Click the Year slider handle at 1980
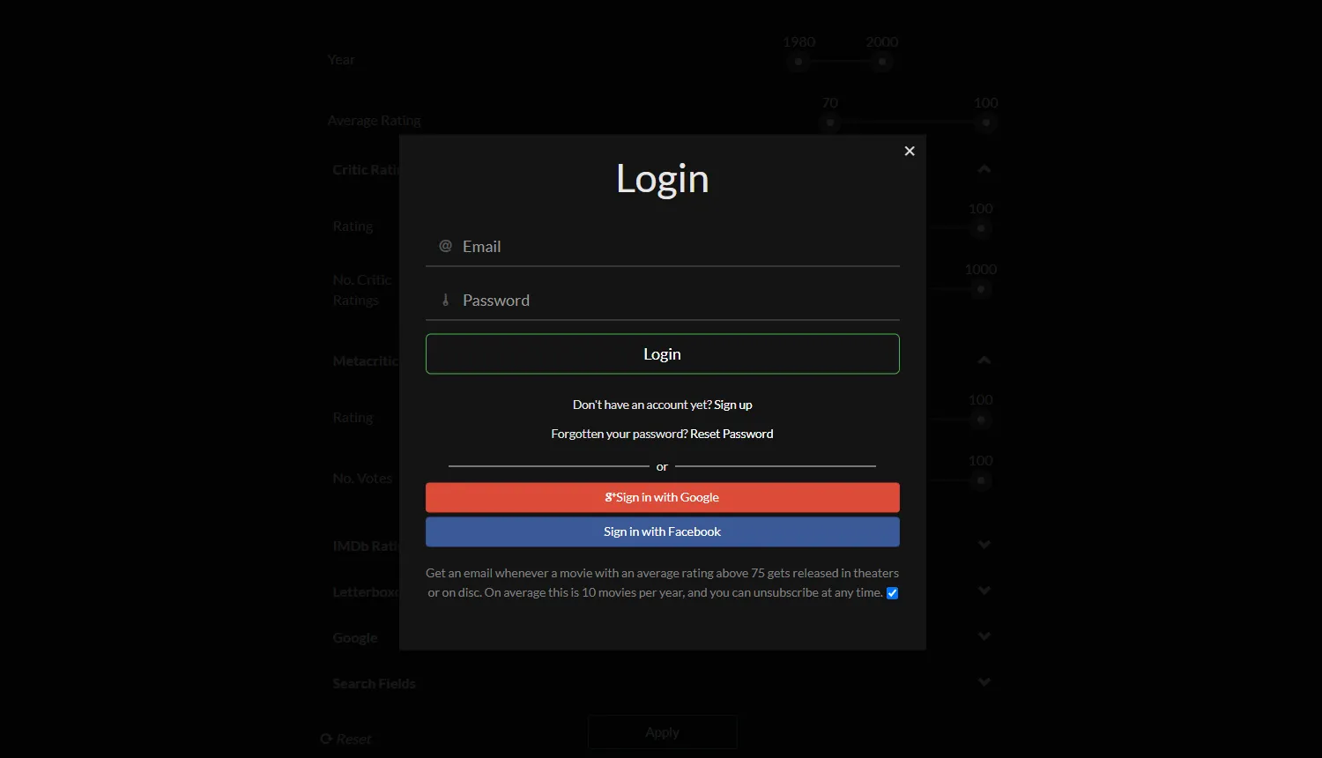This screenshot has height=758, width=1322. click(798, 62)
